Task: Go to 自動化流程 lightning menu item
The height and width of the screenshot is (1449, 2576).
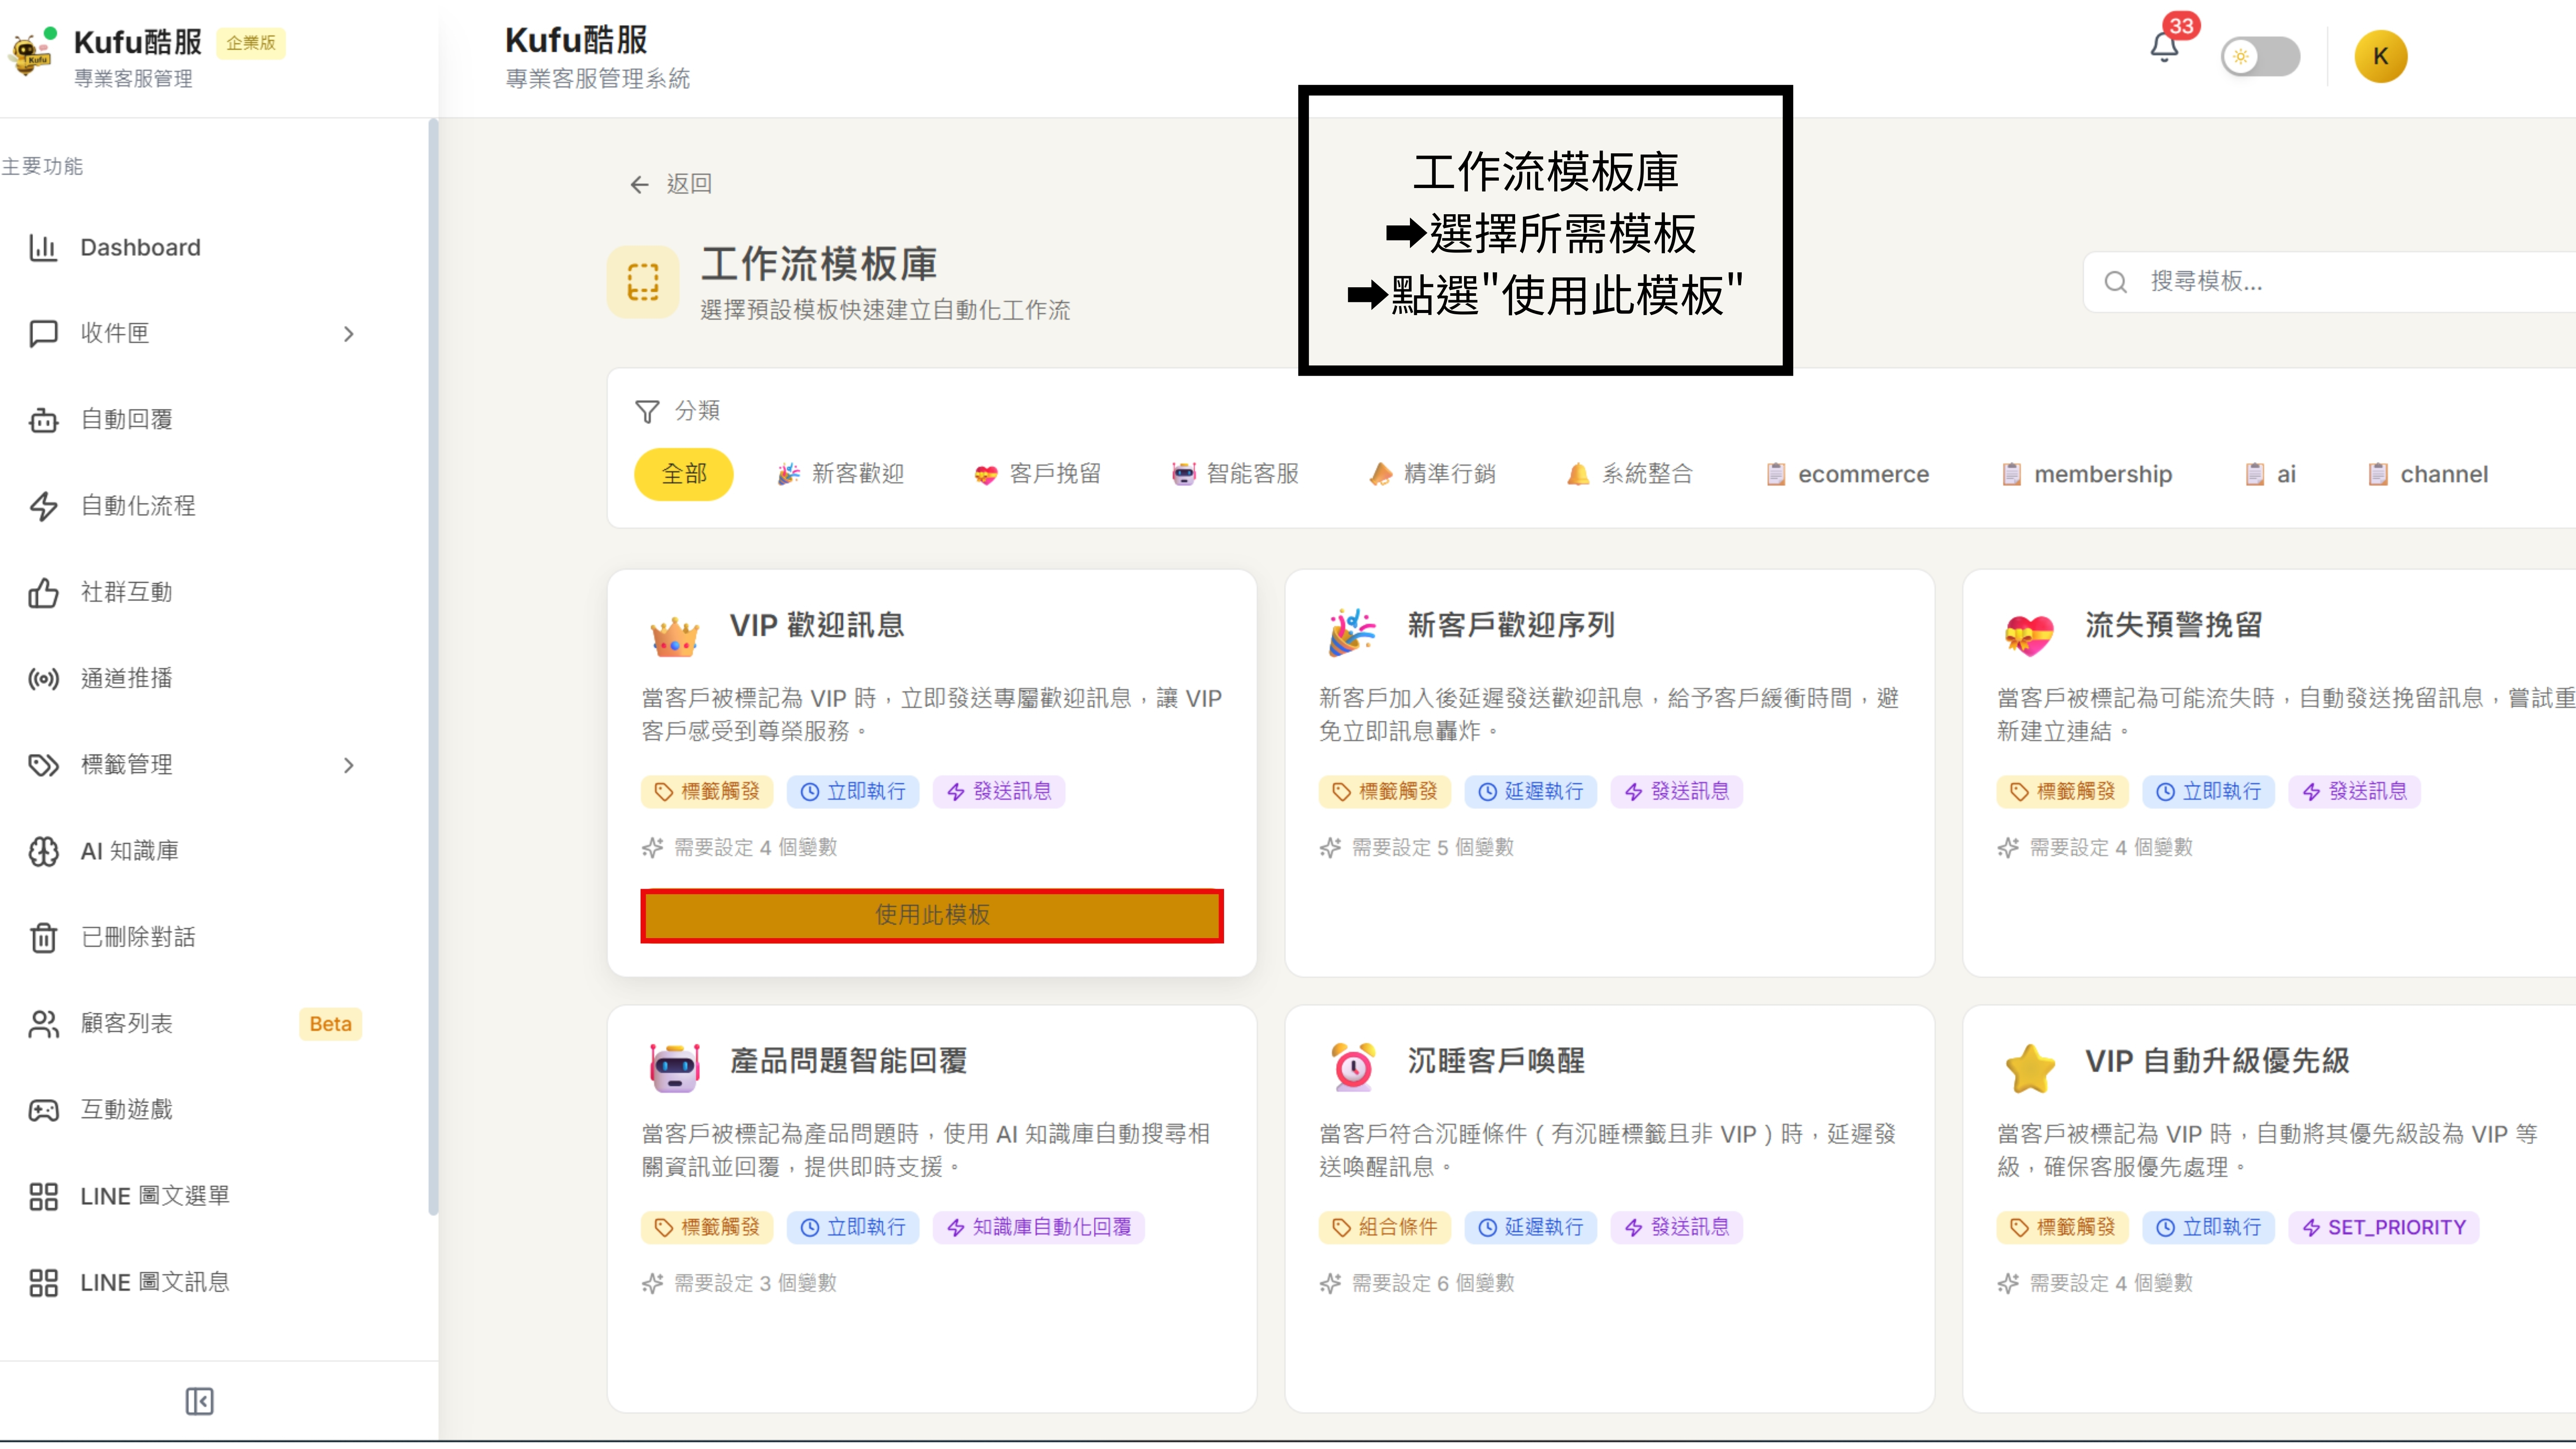Action: point(138,506)
